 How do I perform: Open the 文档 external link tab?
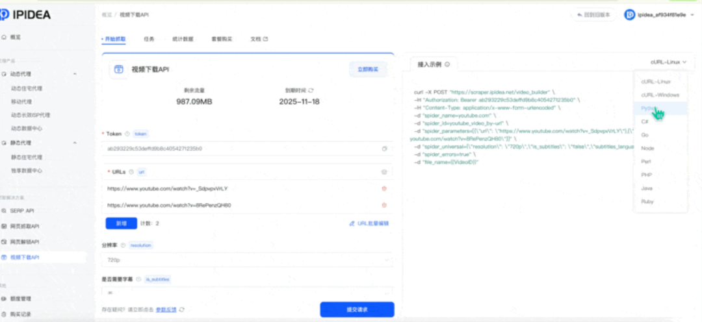click(x=259, y=40)
